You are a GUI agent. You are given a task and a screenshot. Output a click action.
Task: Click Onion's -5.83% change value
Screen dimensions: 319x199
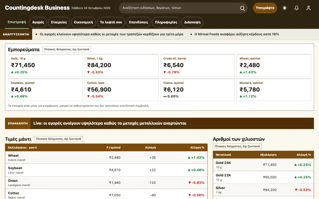pos(196,183)
